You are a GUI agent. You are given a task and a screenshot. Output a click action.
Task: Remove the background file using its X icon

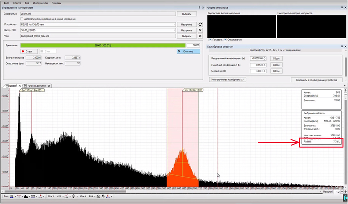(200, 36)
